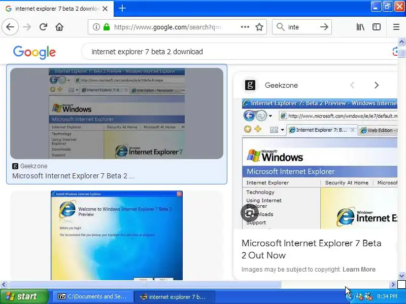This screenshot has height=304, width=406.
Task: Click the Google logo
Action: pyautogui.click(x=35, y=52)
